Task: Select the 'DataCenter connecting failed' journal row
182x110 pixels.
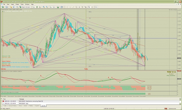Action: pos(91,101)
